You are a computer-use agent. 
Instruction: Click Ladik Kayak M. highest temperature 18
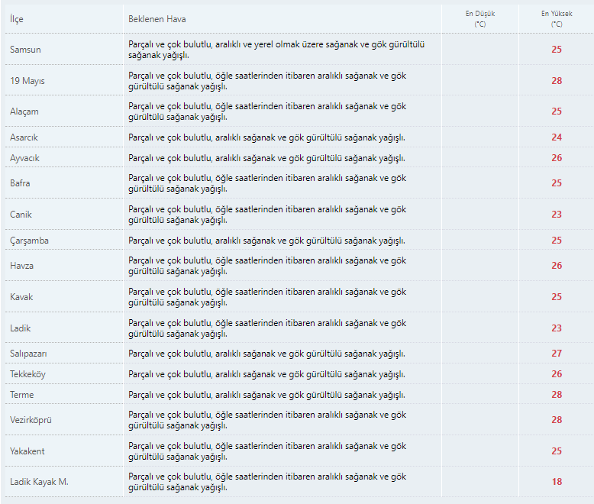557,482
